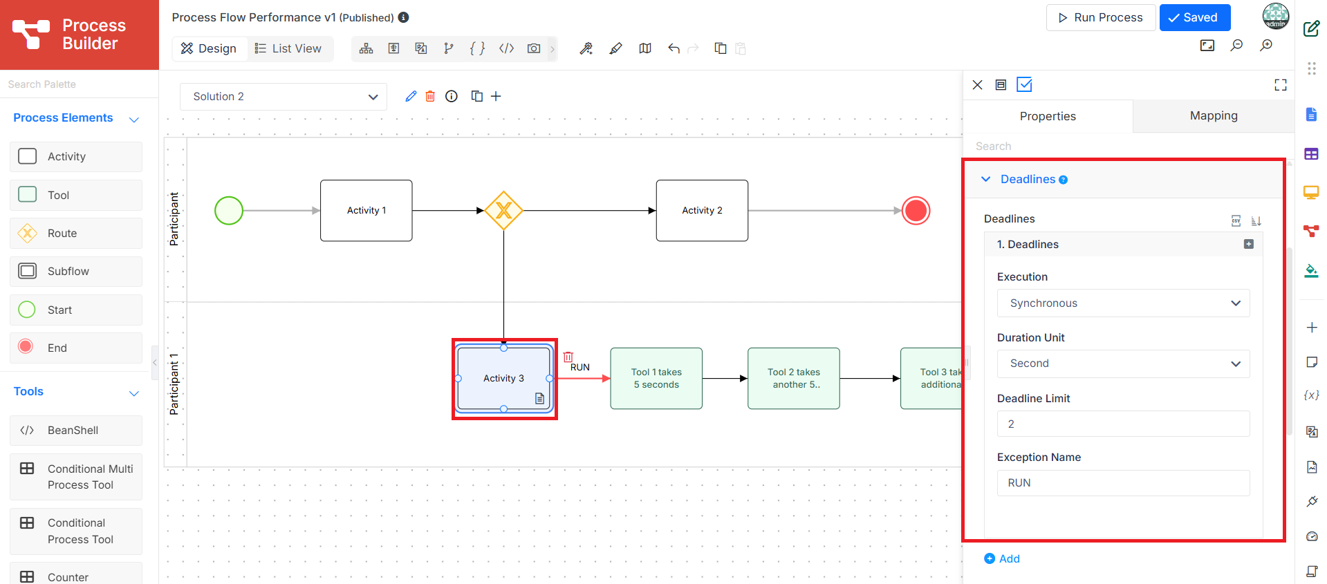Open the Execution Synchronous dropdown

[1123, 303]
